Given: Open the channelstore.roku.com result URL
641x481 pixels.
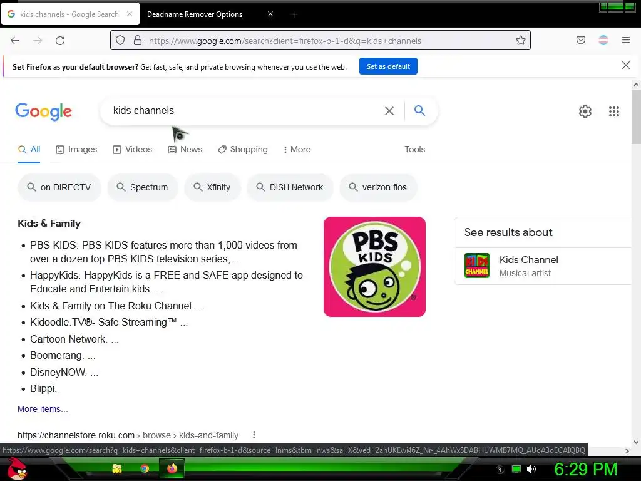Looking at the screenshot, I should tap(128, 435).
